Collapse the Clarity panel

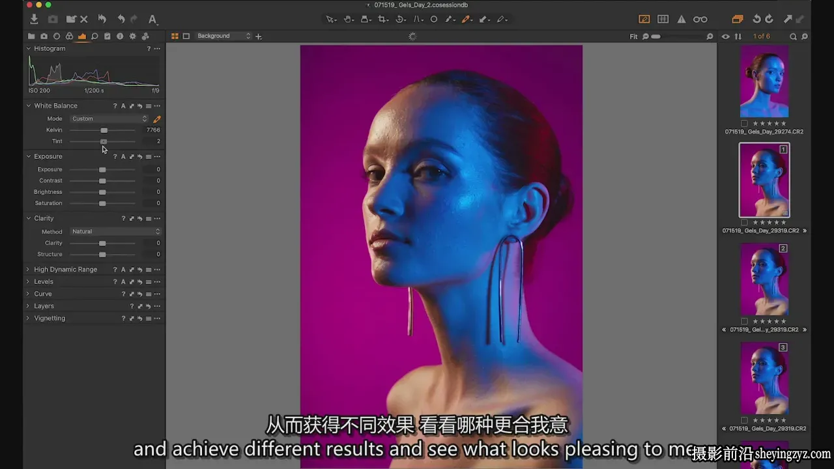click(x=29, y=218)
